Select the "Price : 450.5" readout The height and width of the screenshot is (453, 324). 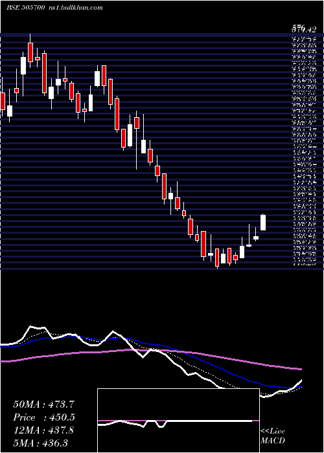[x=44, y=417]
